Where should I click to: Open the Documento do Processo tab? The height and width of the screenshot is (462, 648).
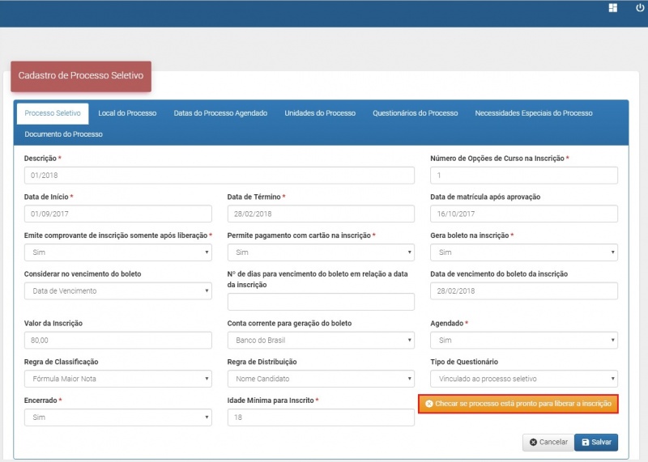(63, 134)
